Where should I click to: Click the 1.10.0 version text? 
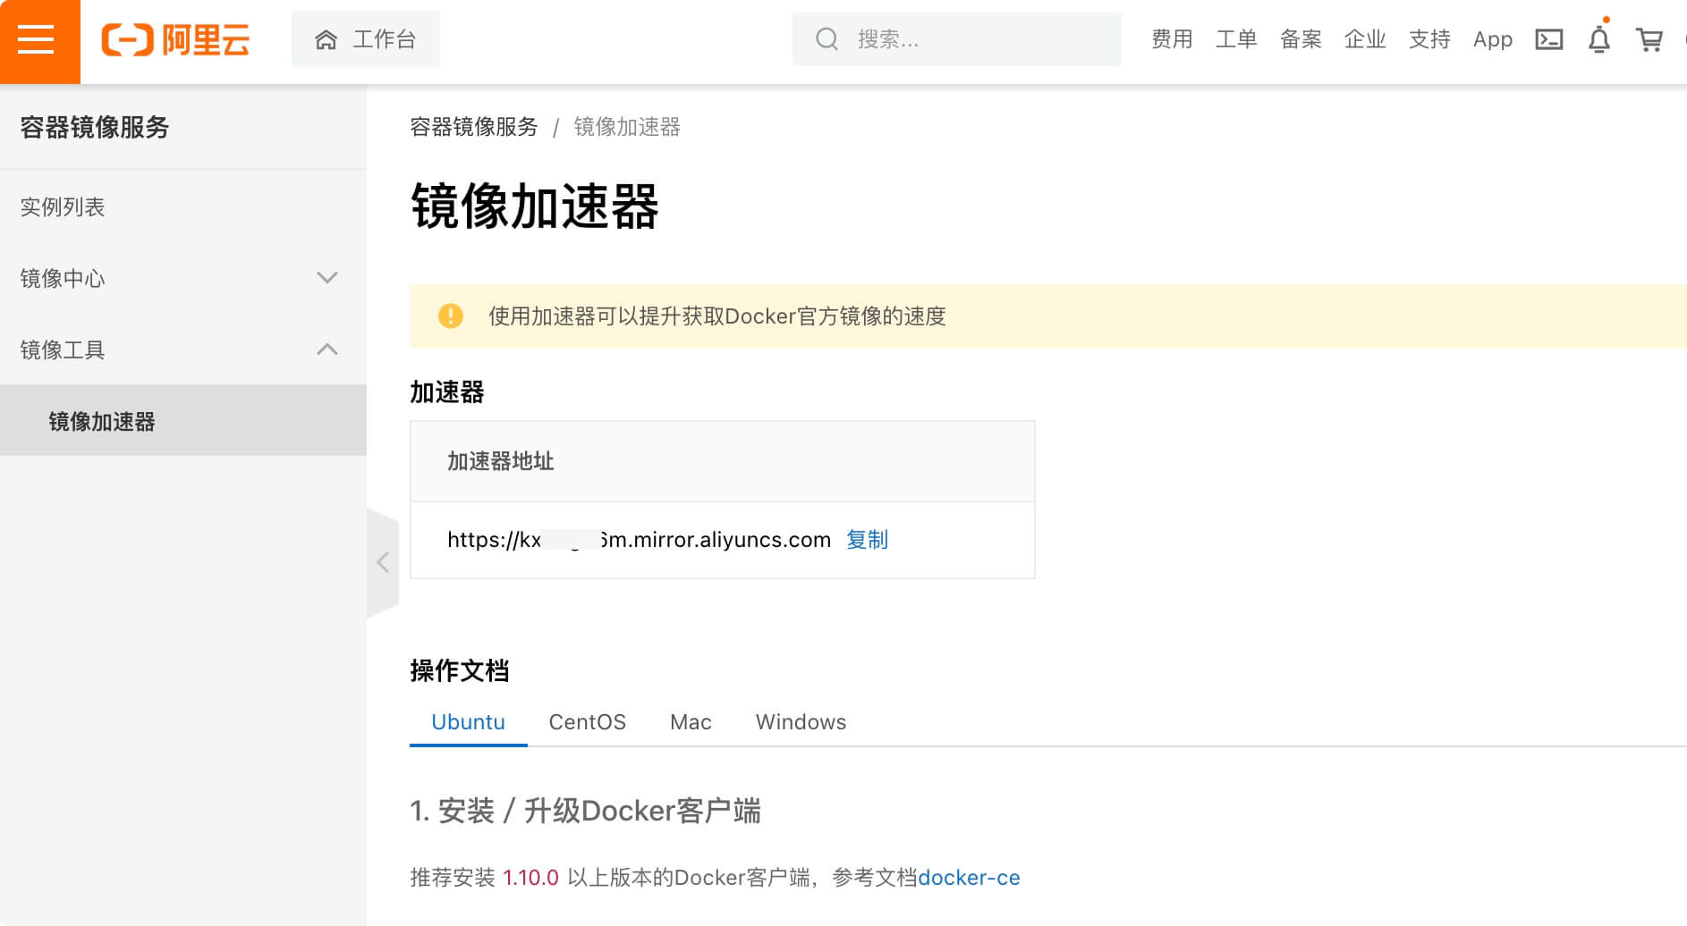530,878
